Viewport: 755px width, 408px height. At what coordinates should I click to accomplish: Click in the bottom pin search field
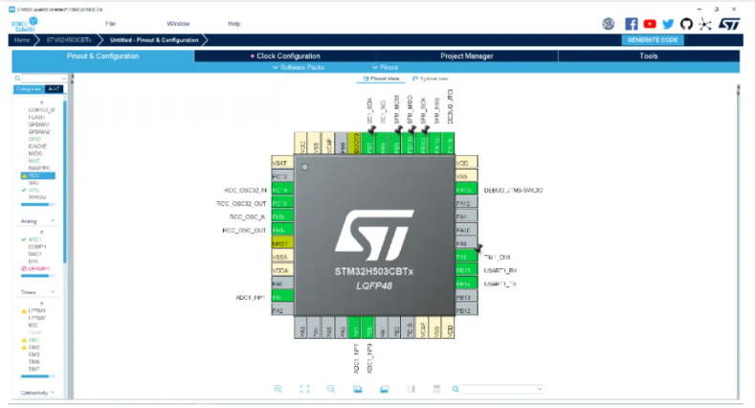(499, 389)
